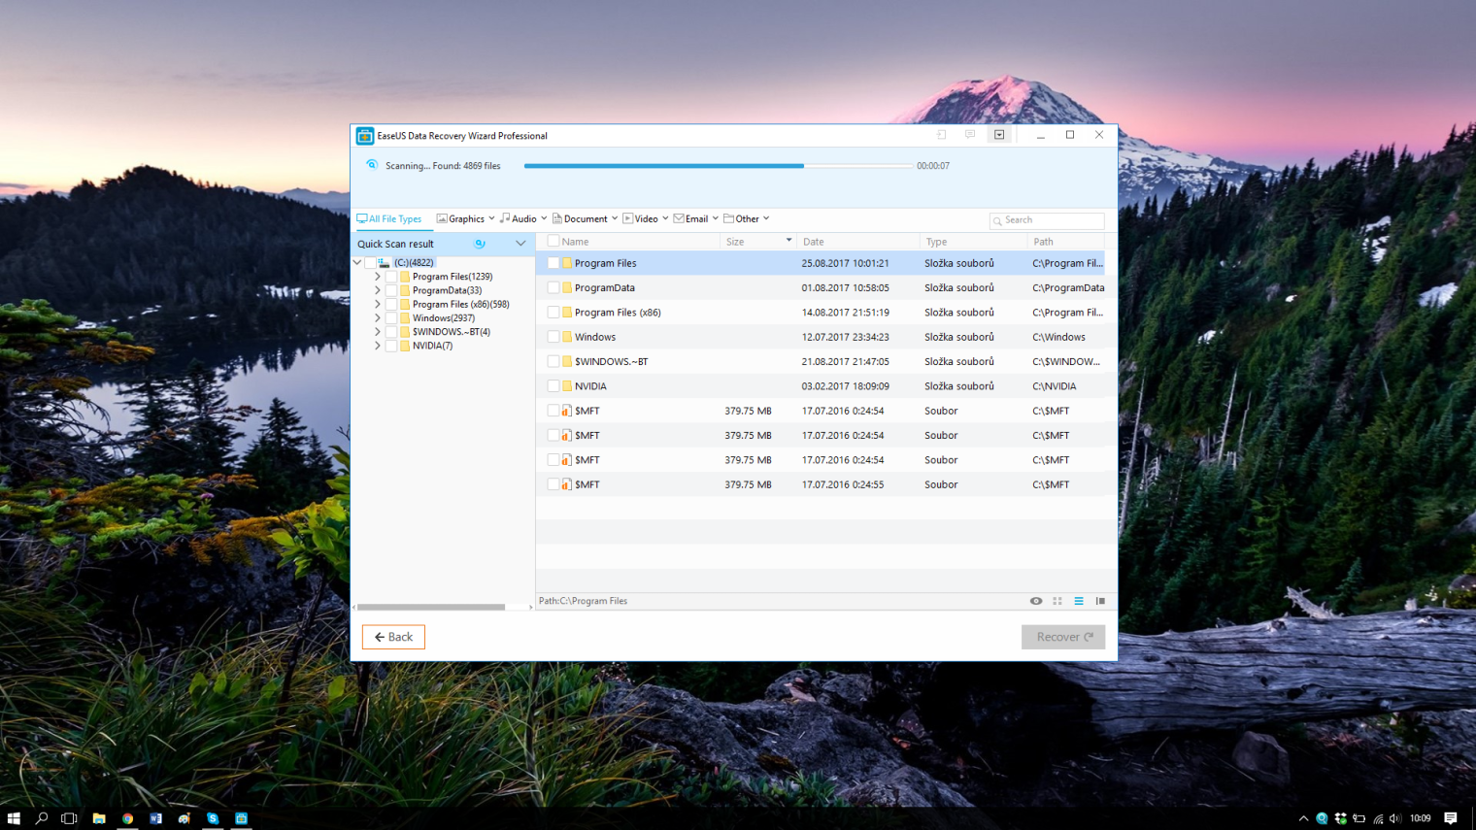Expand the Program Files(1239) tree node
The image size is (1476, 830).
pyautogui.click(x=378, y=277)
